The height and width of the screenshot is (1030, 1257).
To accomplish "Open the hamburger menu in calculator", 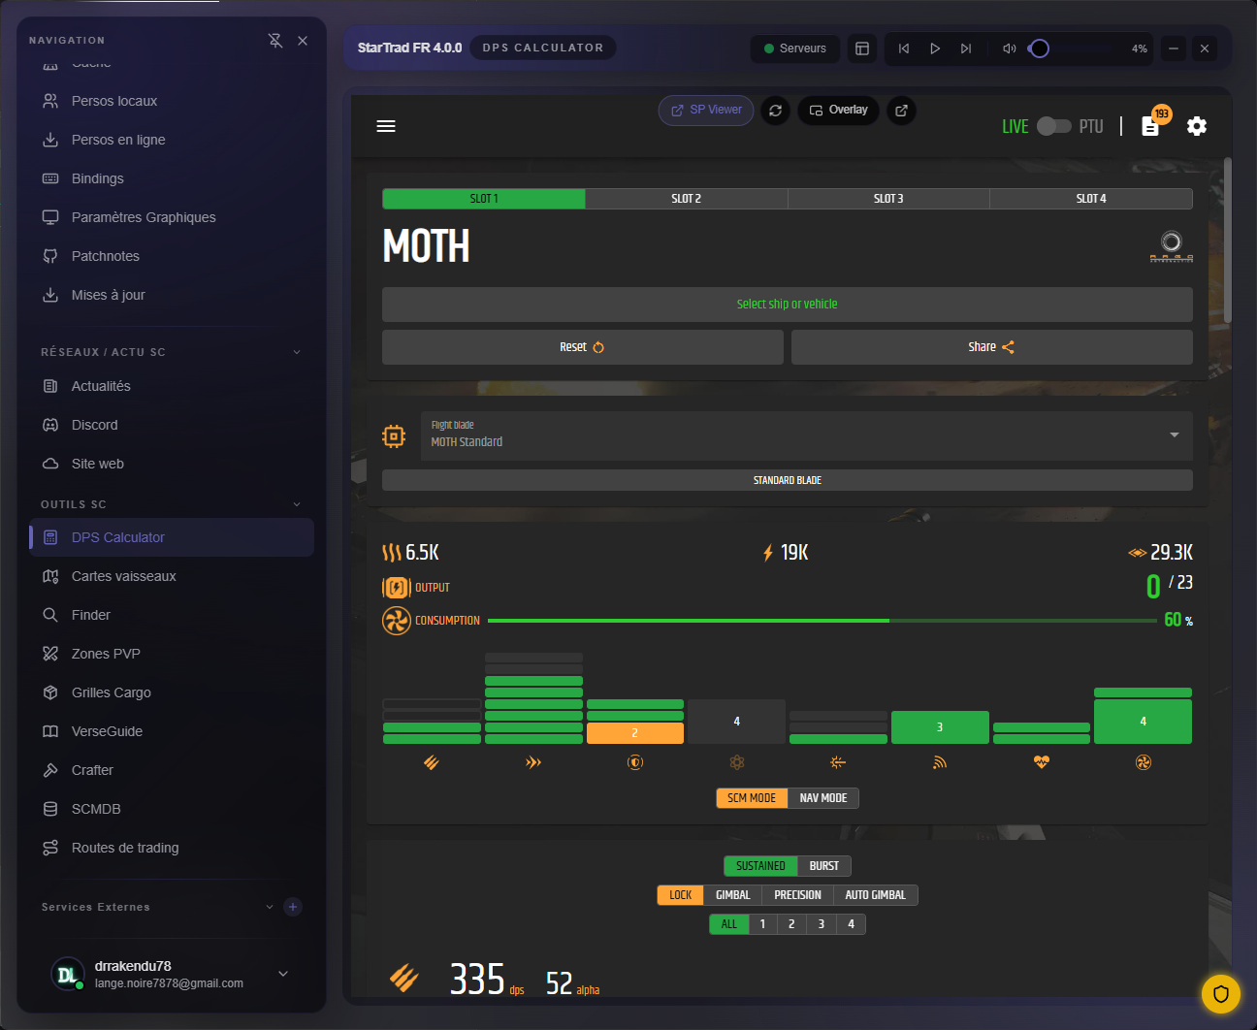I will click(x=386, y=126).
